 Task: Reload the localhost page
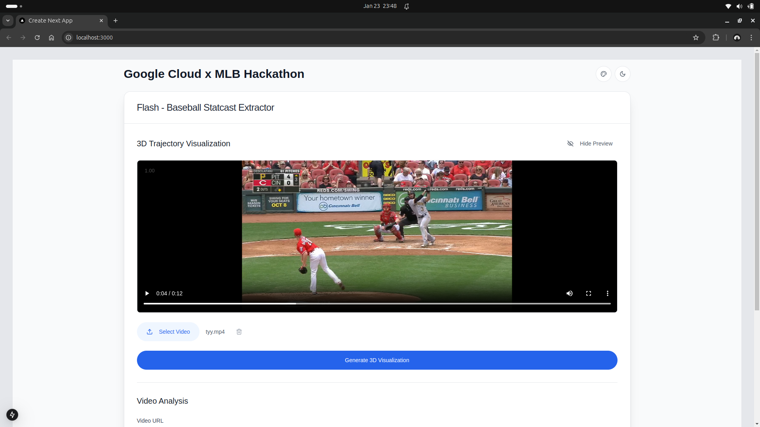(37, 38)
